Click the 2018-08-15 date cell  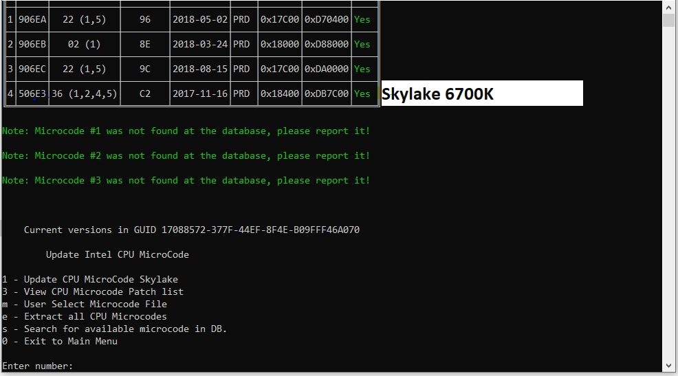pyautogui.click(x=200, y=69)
